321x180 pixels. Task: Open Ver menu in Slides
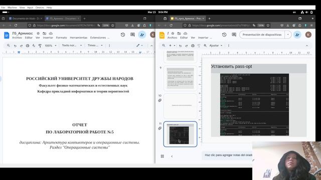pos(193,38)
